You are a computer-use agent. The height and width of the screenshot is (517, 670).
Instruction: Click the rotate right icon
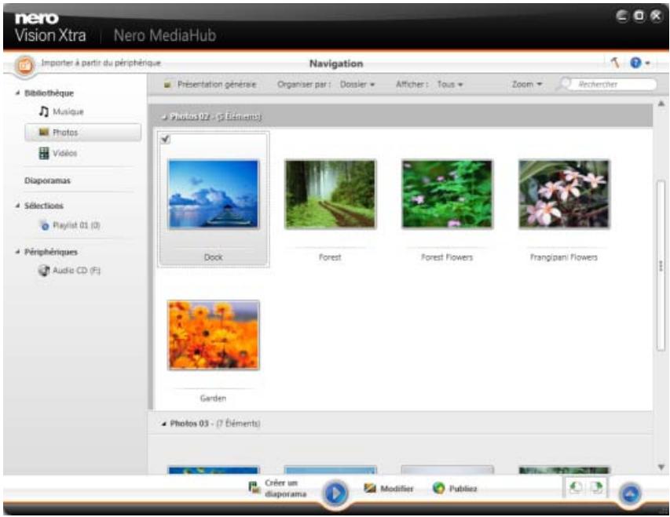596,487
